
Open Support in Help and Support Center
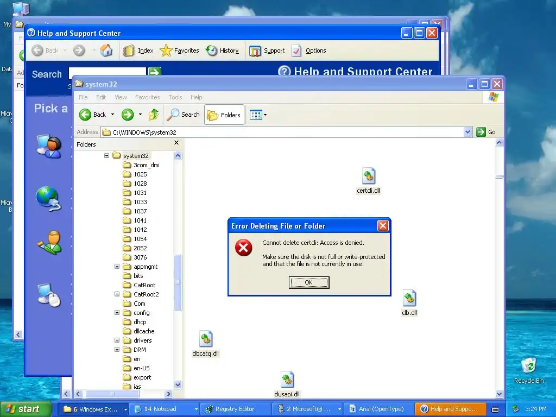(267, 50)
